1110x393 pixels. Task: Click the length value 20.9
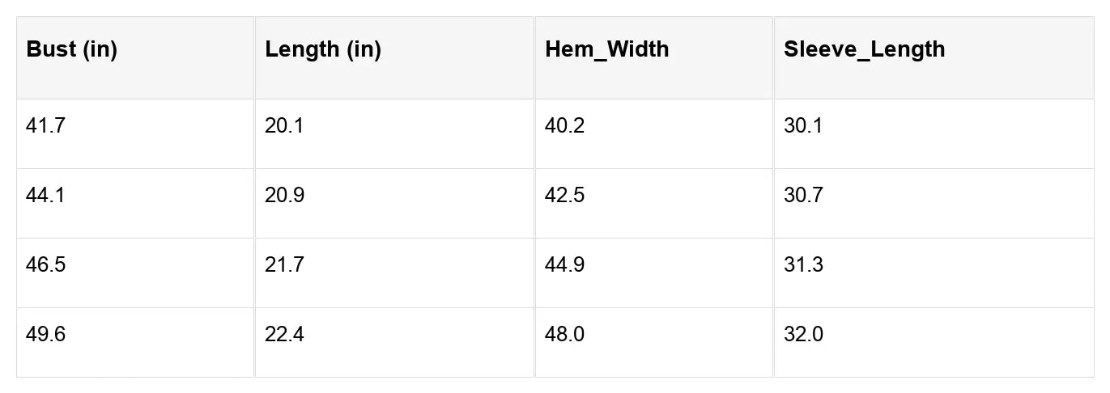coord(284,196)
